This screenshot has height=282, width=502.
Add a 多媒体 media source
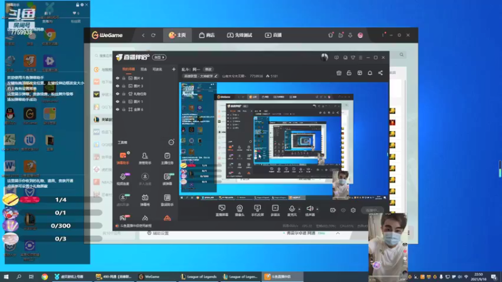pos(275,211)
